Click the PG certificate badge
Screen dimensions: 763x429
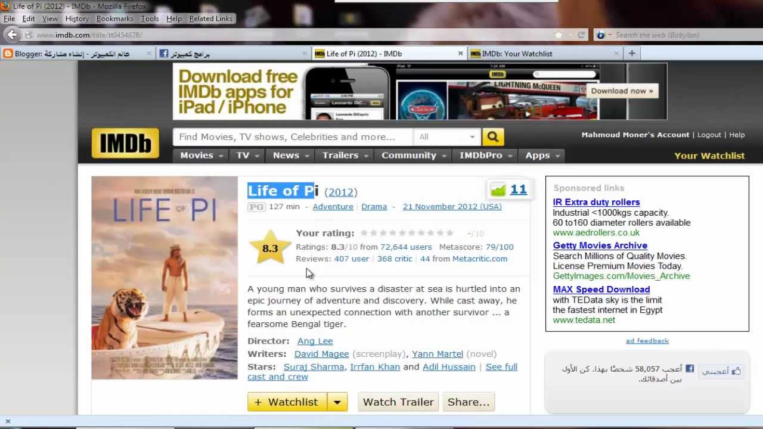256,207
